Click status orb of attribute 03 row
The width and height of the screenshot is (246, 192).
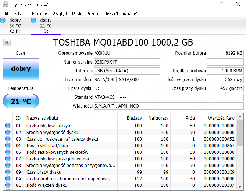(x=8, y=139)
